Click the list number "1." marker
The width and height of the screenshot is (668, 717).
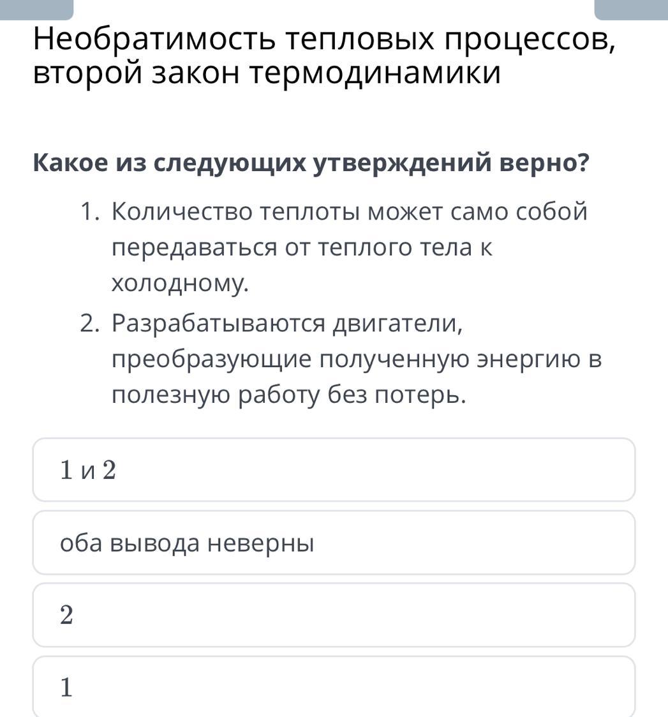[89, 211]
